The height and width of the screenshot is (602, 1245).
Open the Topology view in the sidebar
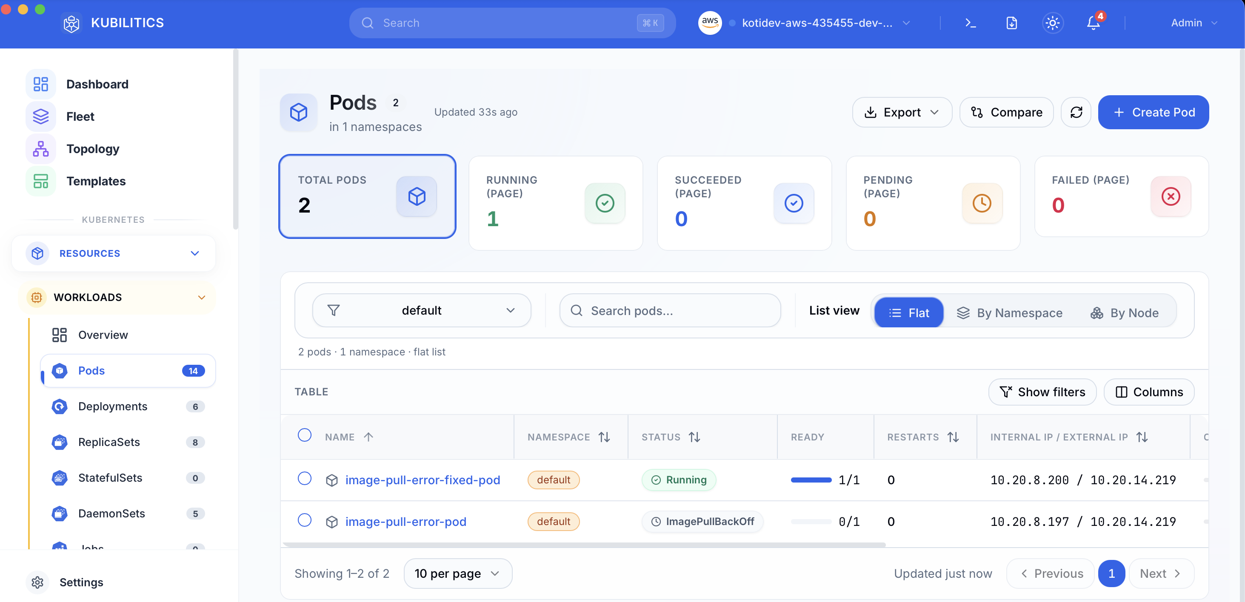pos(93,149)
